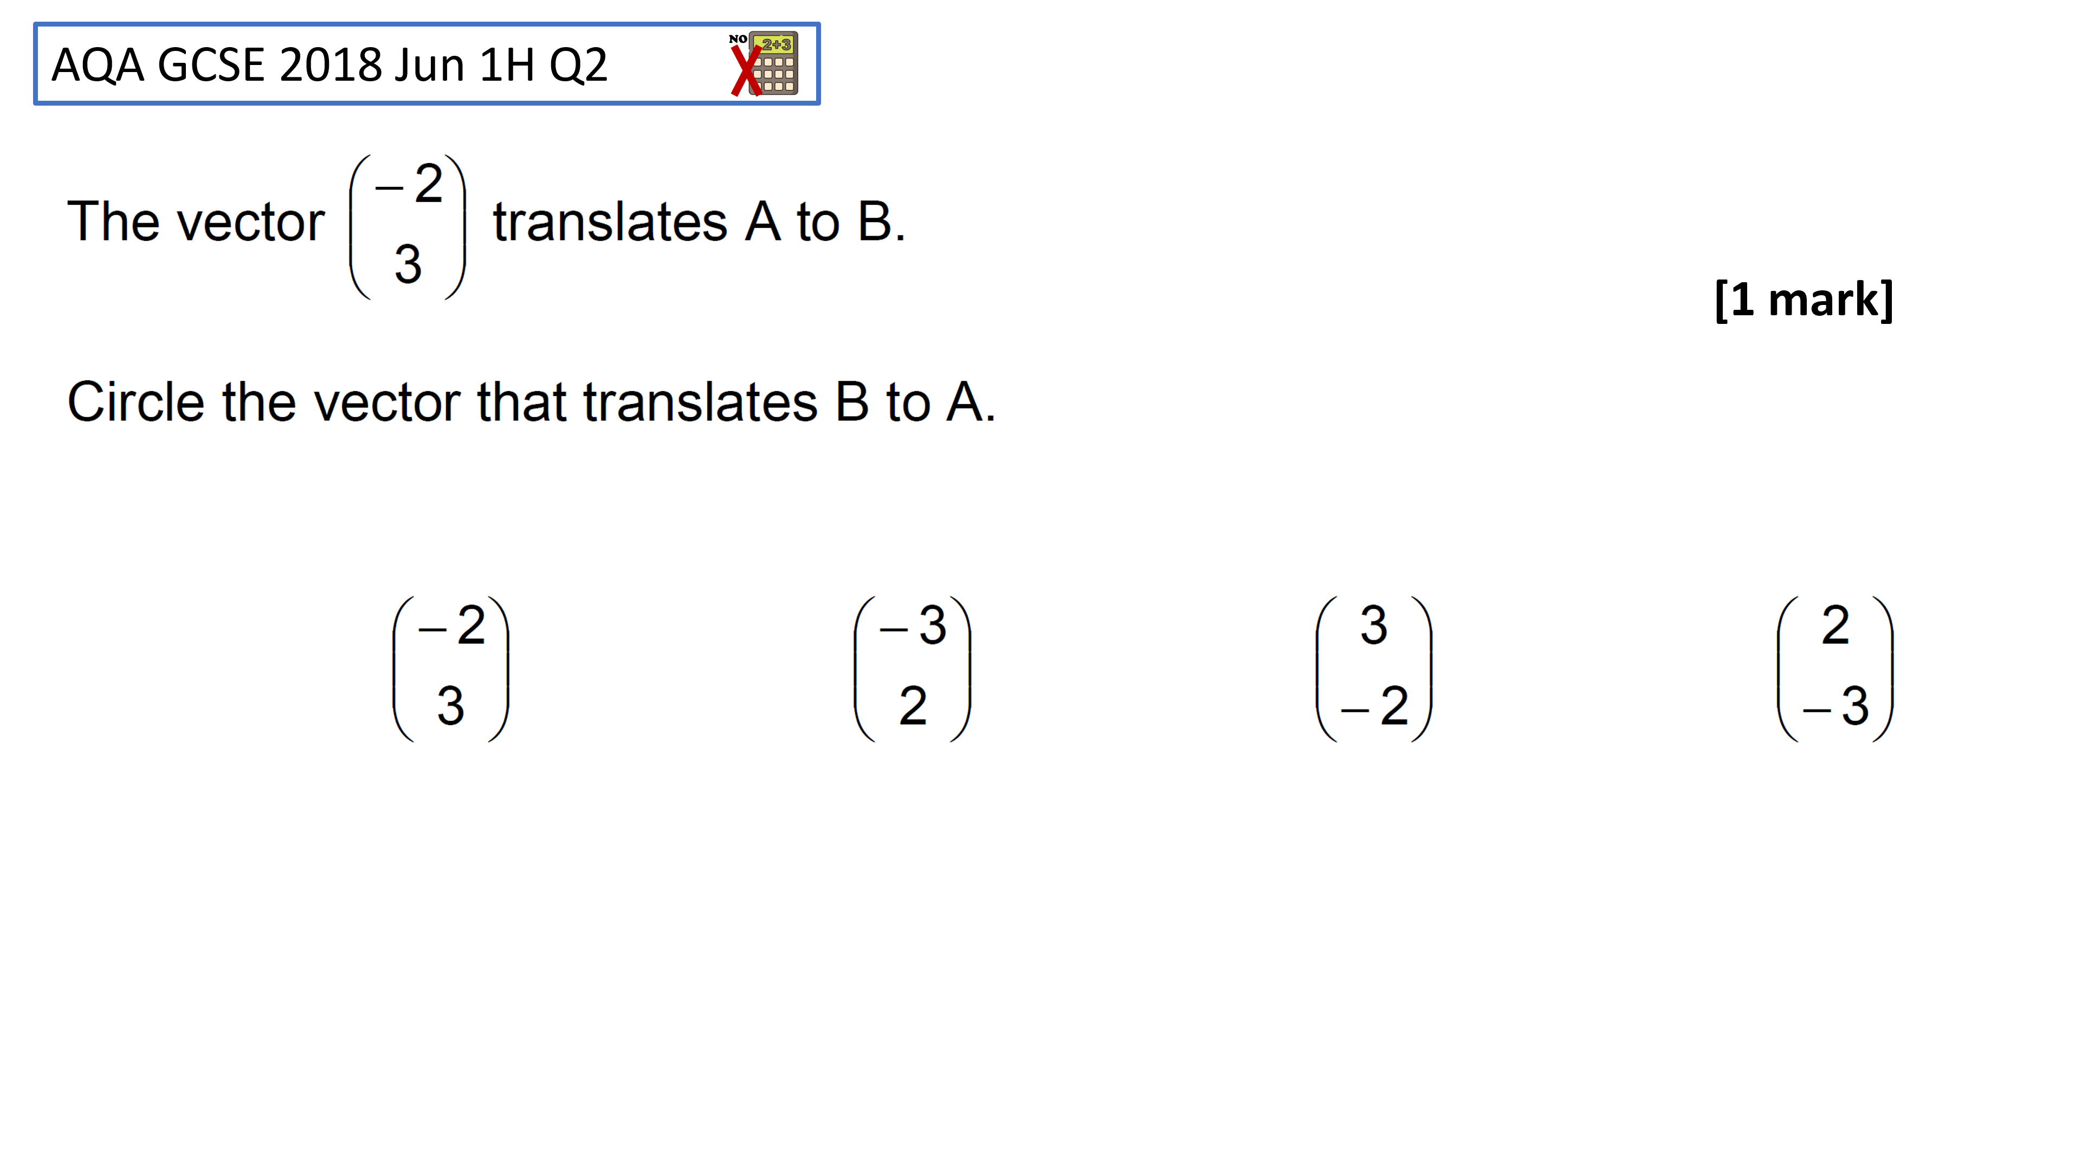Click the 2 atop the fourth option
Viewport: 2081px width, 1170px height.
[x=1836, y=625]
